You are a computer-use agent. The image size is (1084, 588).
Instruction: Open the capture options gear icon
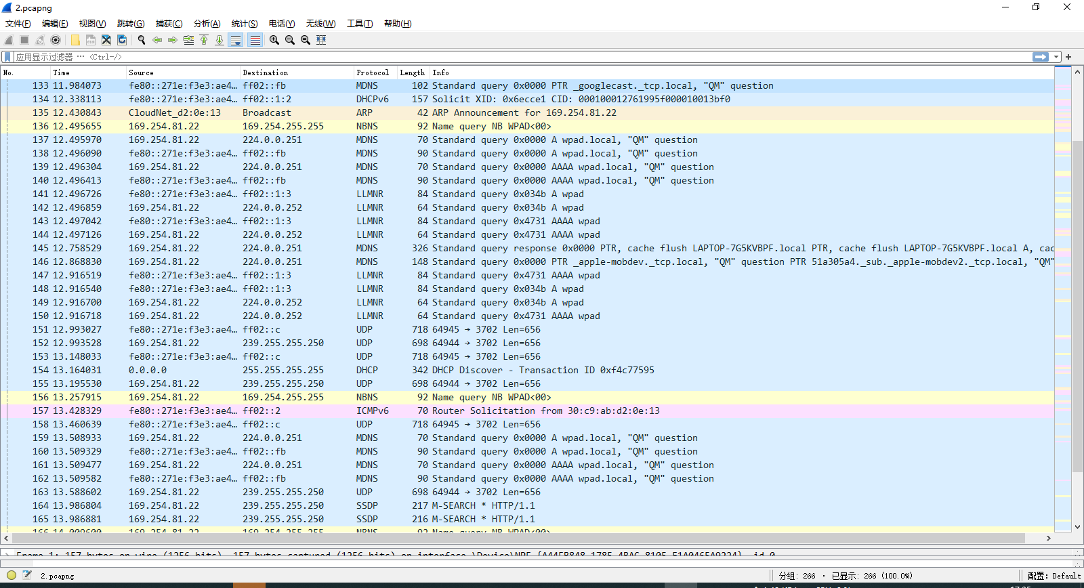point(56,40)
